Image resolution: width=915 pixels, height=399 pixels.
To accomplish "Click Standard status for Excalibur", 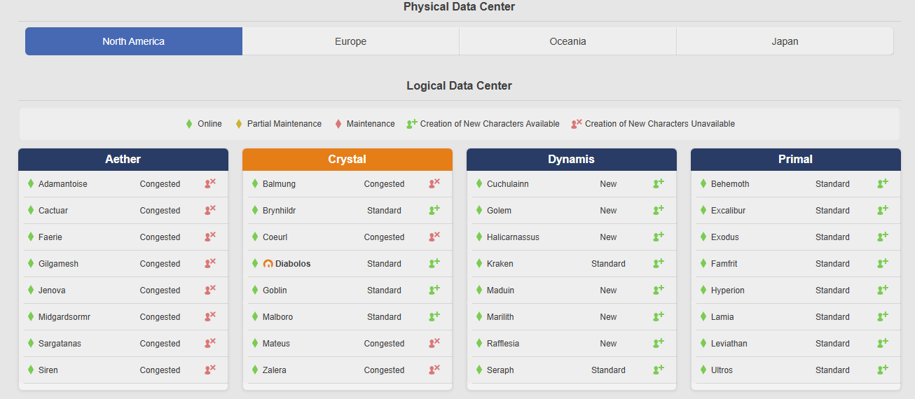I will coord(832,211).
